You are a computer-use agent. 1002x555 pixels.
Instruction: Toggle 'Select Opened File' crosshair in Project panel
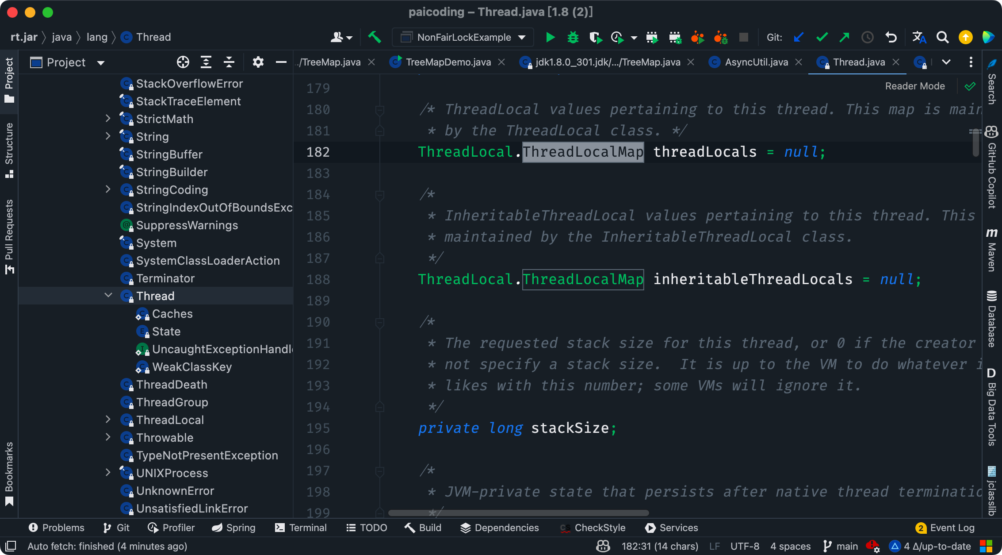[x=183, y=62]
